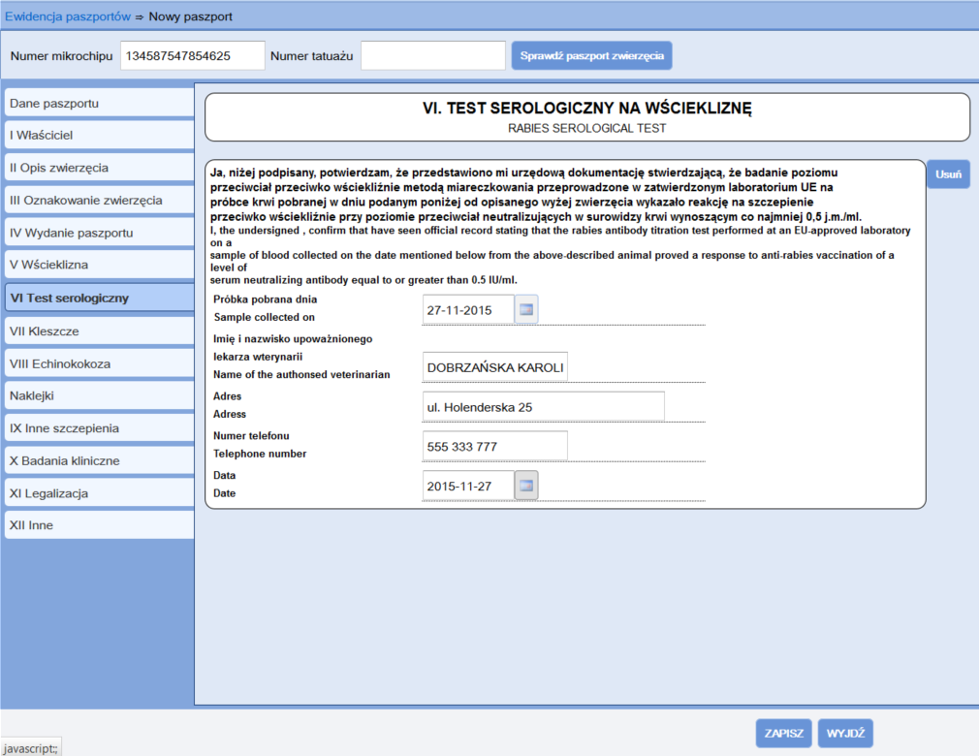Open XII Inne section
Image resolution: width=979 pixels, height=756 pixels.
point(99,525)
